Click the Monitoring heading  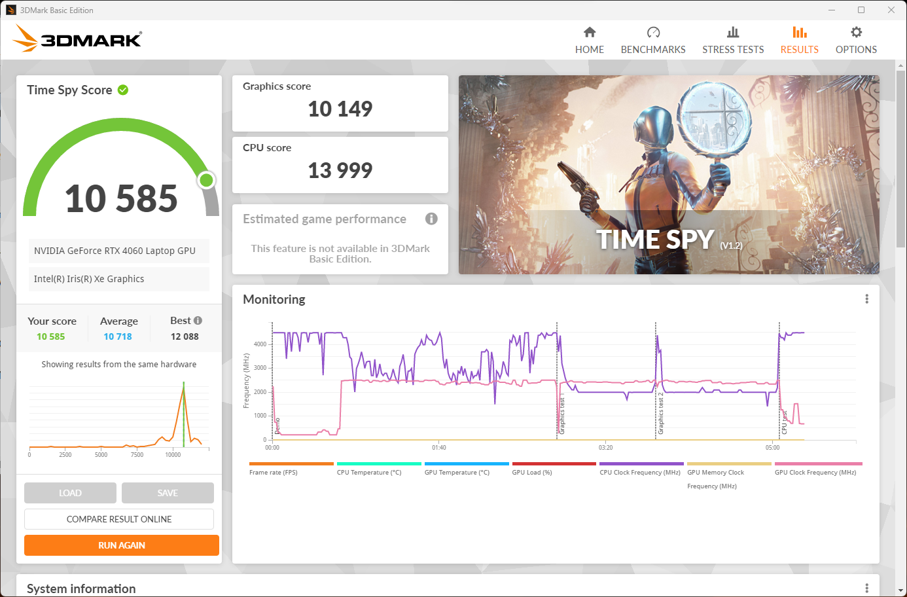274,299
